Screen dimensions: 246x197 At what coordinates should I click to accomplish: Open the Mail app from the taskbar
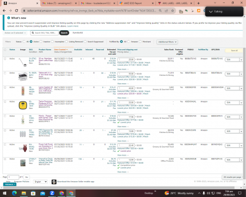pos(43,193)
